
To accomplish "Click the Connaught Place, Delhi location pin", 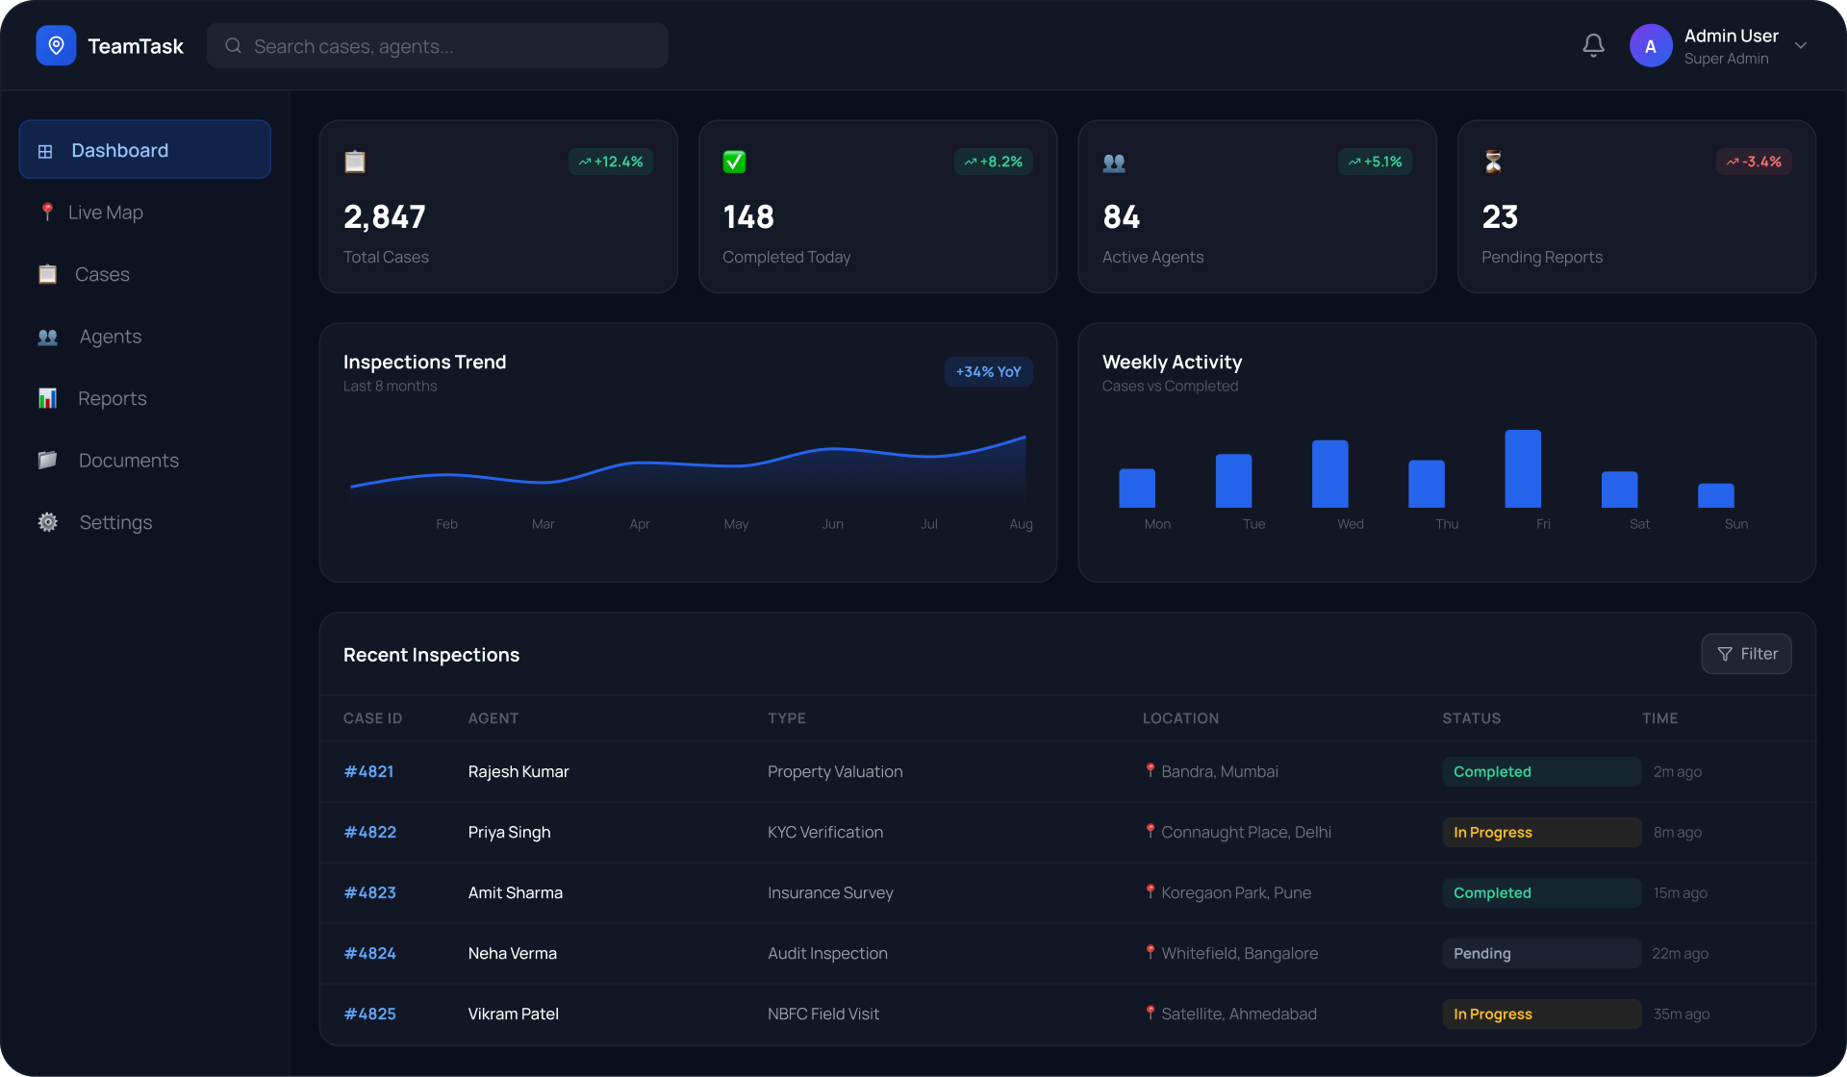I will click(1150, 831).
